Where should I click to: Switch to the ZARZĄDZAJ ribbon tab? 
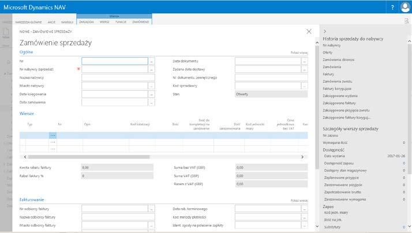coord(87,22)
